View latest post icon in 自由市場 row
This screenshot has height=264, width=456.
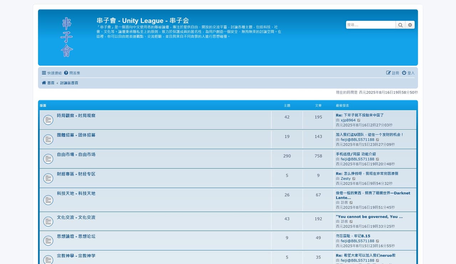tap(378, 159)
